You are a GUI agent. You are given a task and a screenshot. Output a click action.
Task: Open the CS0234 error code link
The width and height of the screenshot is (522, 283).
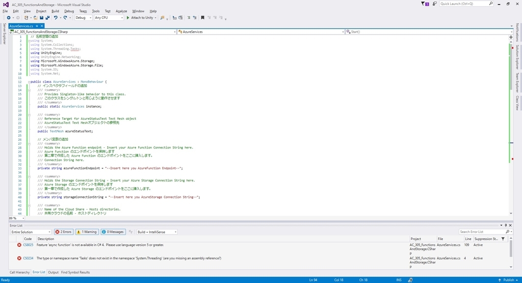(28, 258)
